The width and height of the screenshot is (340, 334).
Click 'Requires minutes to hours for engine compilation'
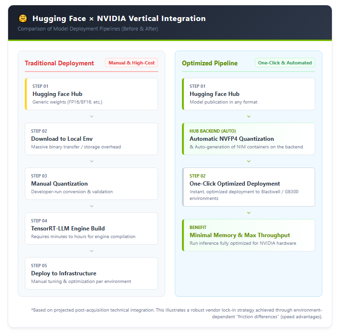tap(83, 237)
